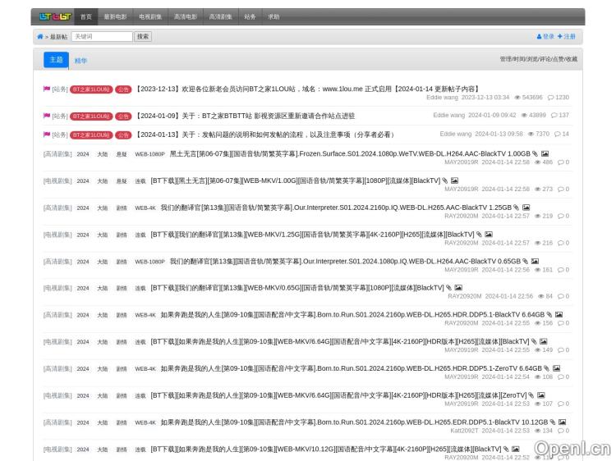Screen dimensions: 616x461
Task: Click the comment bubble icon showing 1230 replies
Action: [x=551, y=98]
